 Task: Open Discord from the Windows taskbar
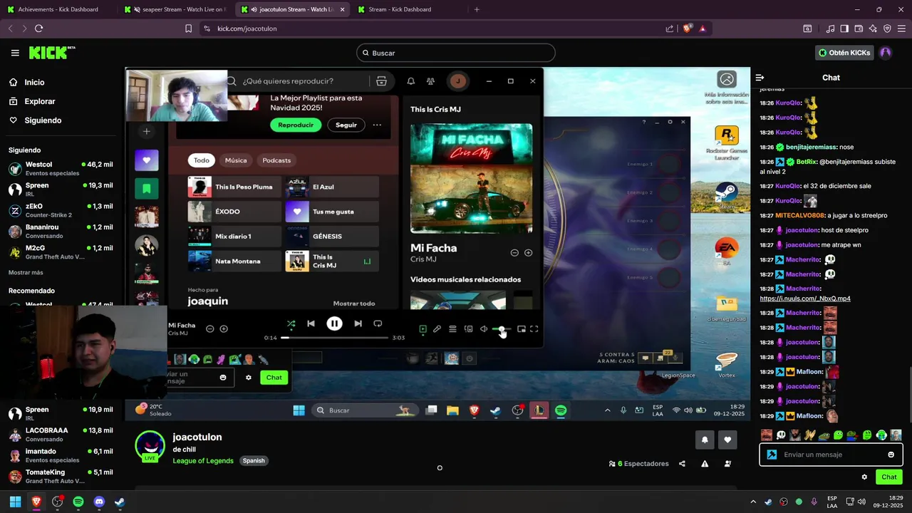(99, 502)
